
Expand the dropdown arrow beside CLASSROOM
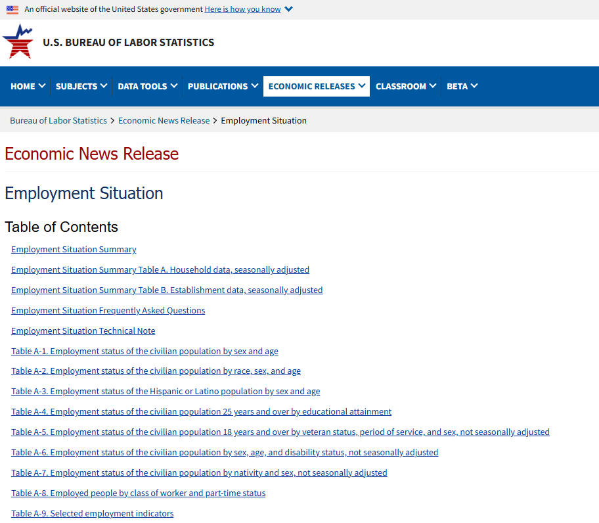[433, 86]
